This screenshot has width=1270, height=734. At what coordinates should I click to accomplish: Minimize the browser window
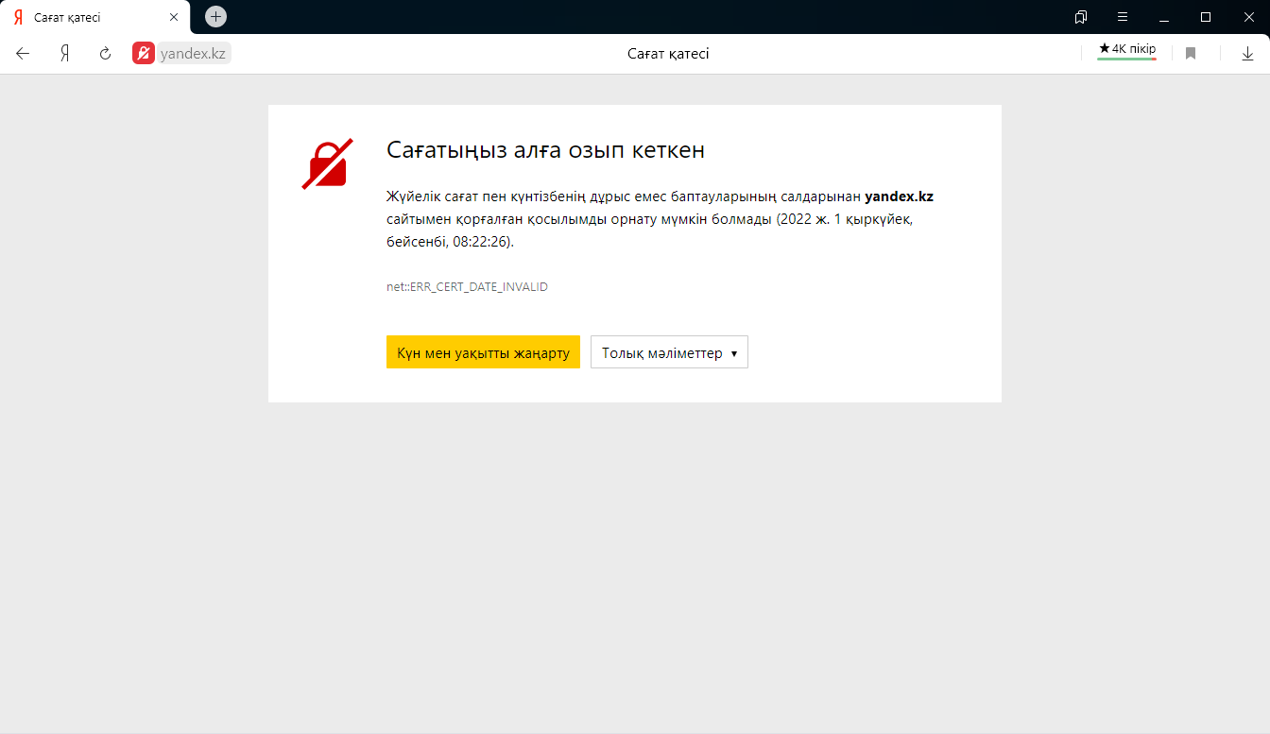1164,17
